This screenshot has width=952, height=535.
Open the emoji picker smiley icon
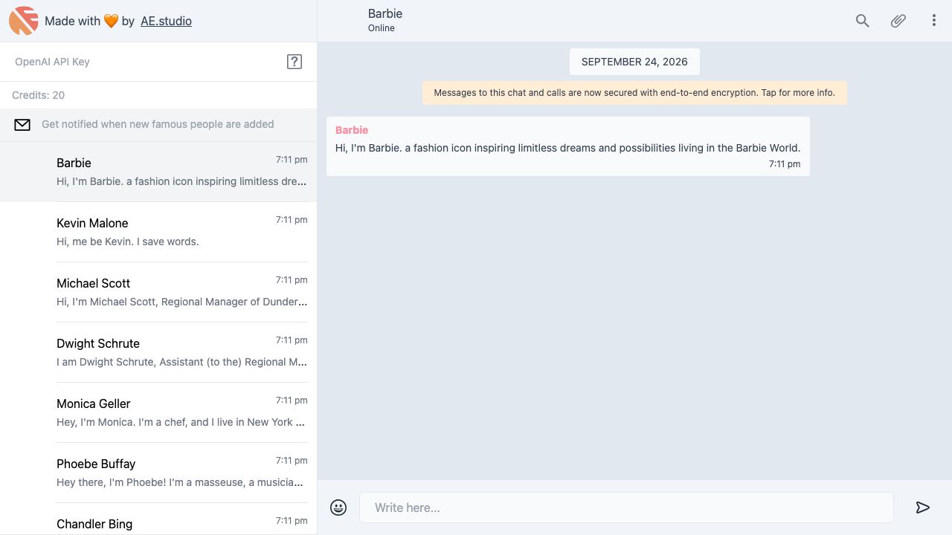338,508
